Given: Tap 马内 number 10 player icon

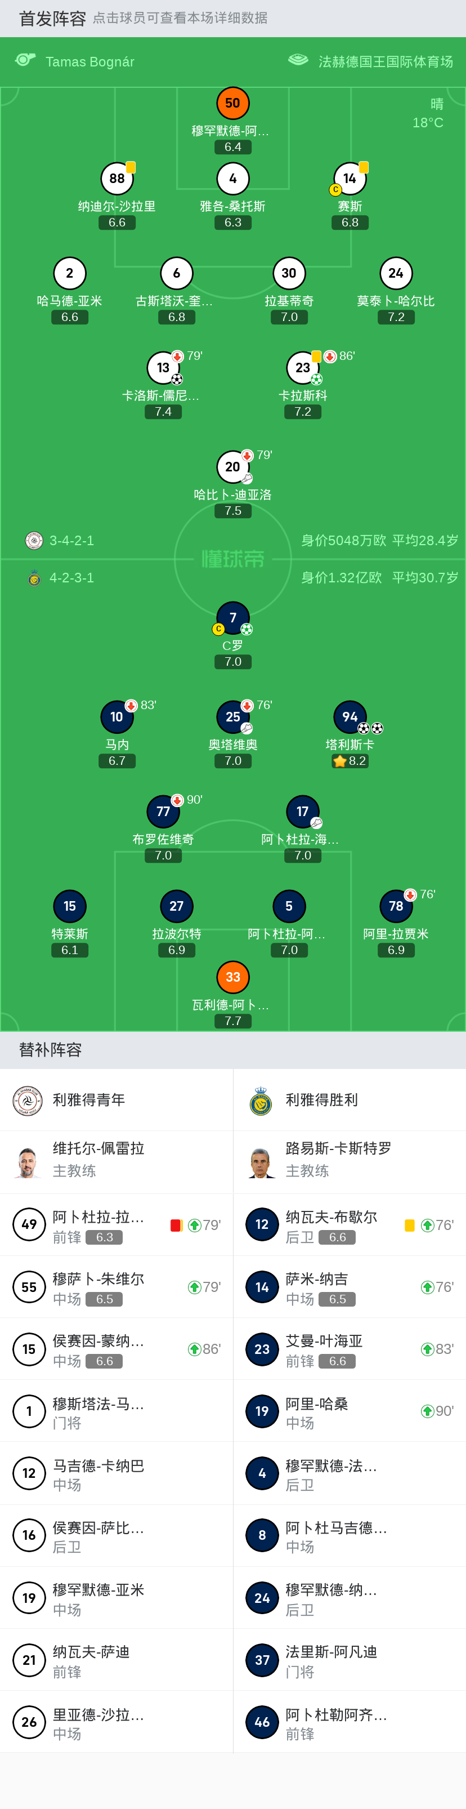Looking at the screenshot, I should pyautogui.click(x=116, y=717).
